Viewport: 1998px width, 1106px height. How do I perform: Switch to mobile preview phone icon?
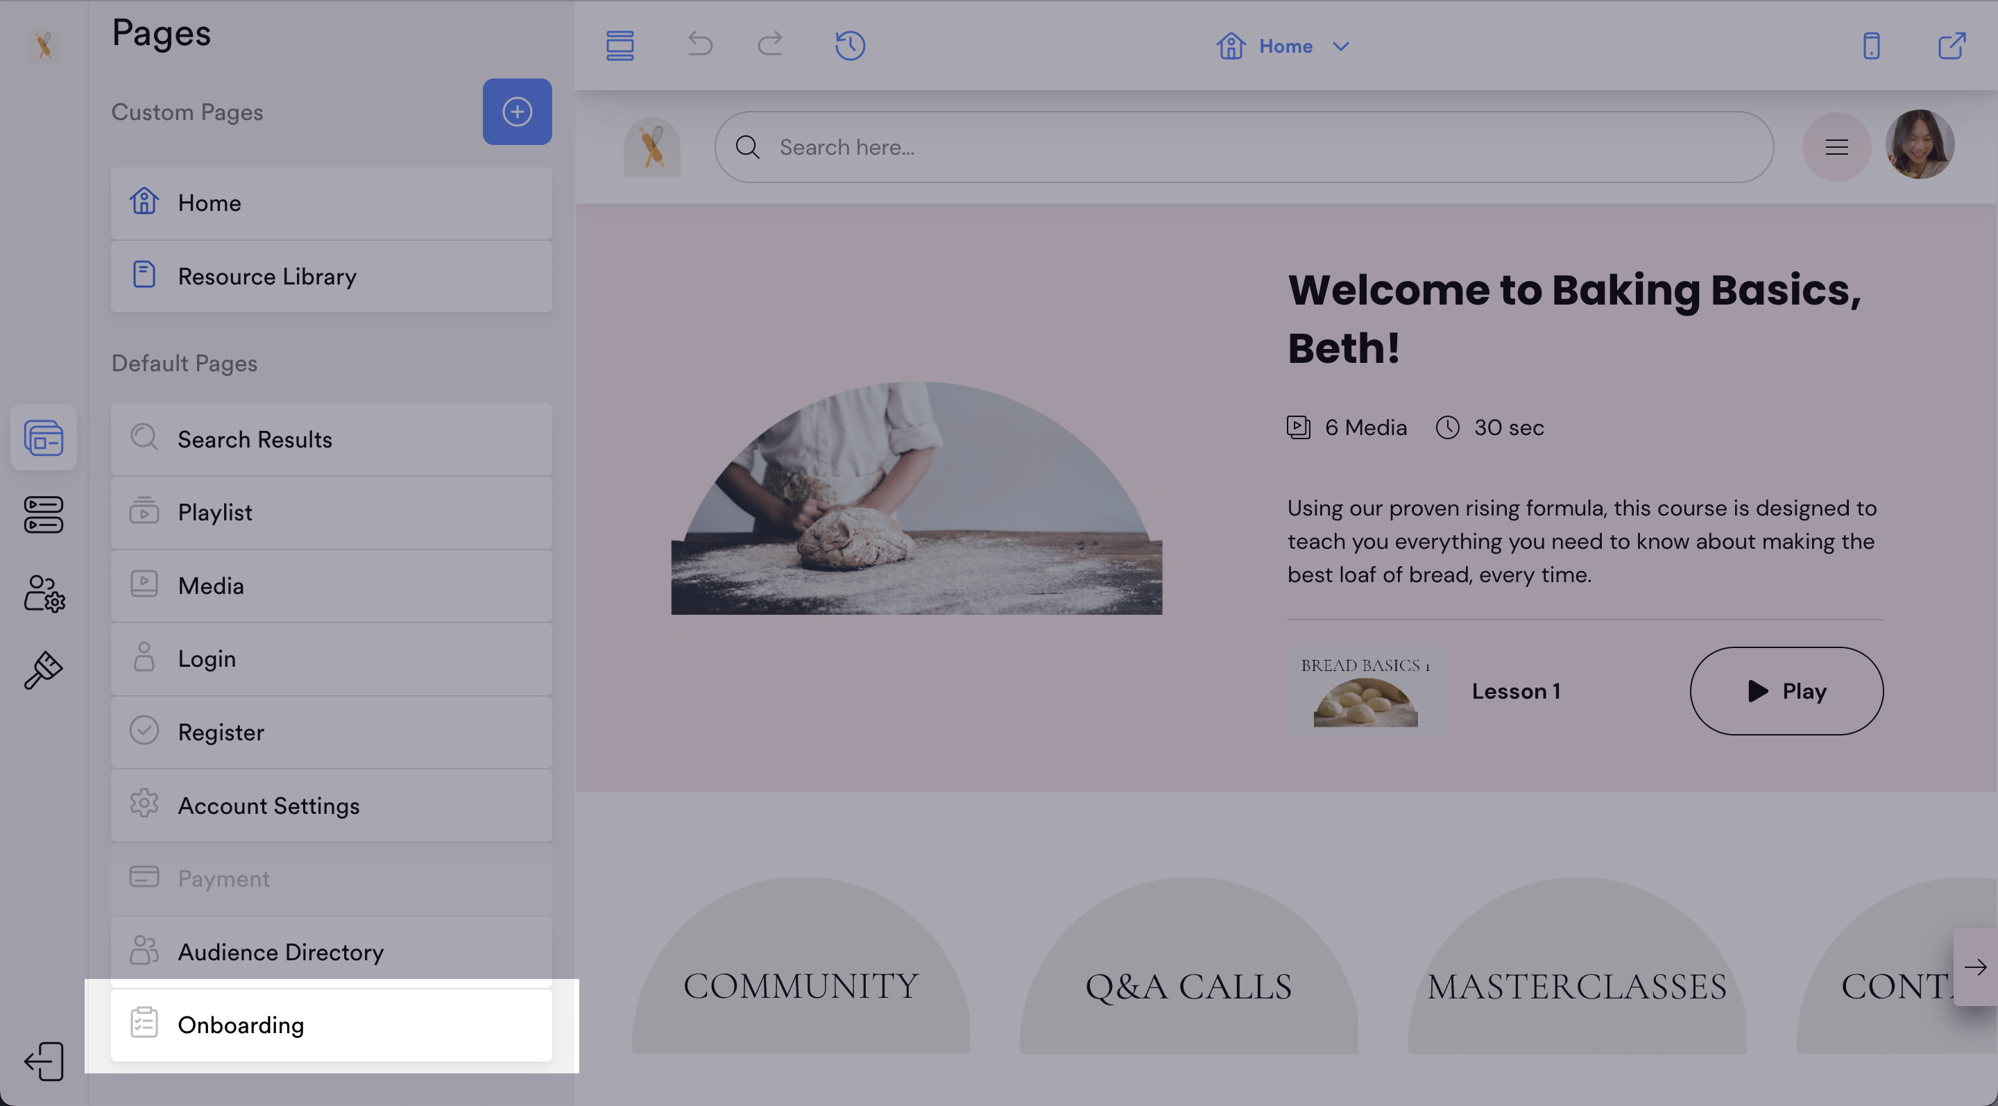1871,46
